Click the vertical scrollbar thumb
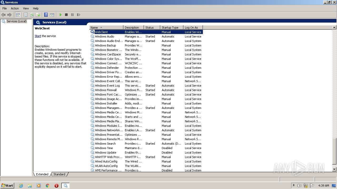The height and width of the screenshot is (189, 337). 334,151
